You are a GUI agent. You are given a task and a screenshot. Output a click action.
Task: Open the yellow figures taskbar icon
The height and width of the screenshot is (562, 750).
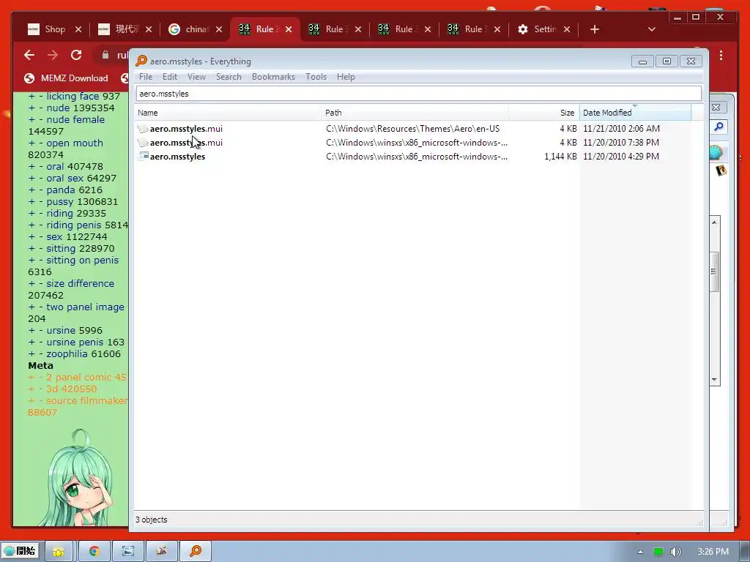pyautogui.click(x=59, y=551)
